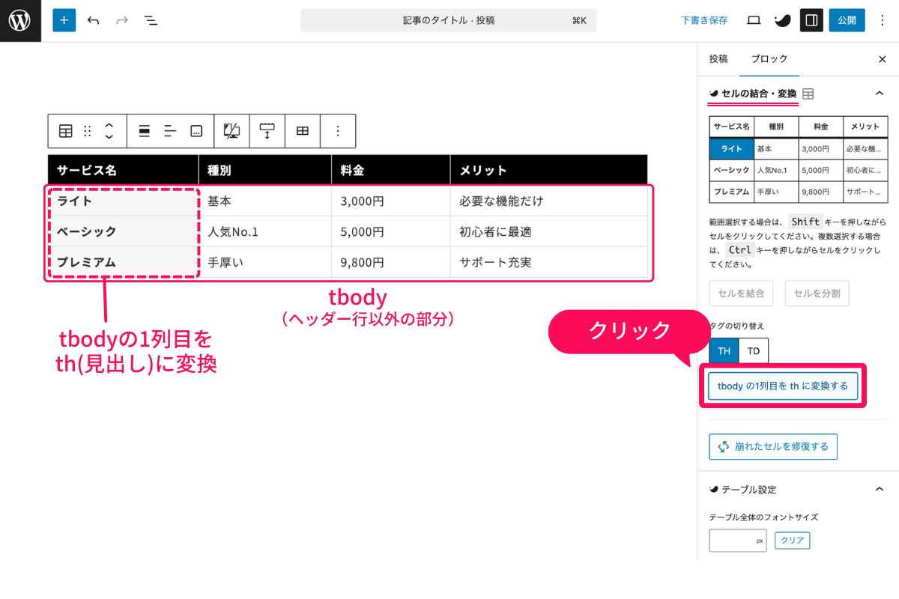
Task: Click the WordPress logo icon
Action: pos(19,20)
